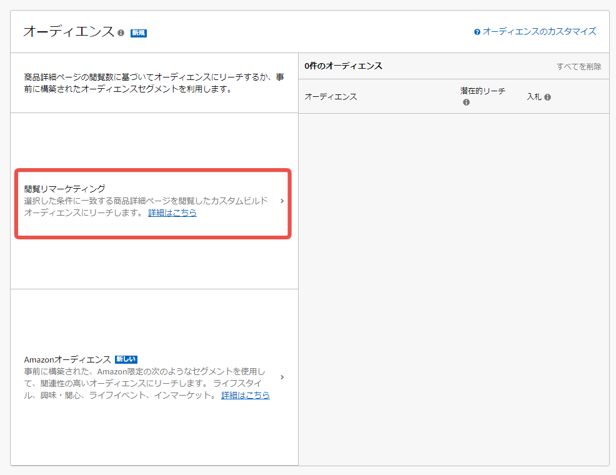The width and height of the screenshot is (616, 475).
Task: Expand the 閲覧リマーケティング chevron arrow
Action: 282,201
